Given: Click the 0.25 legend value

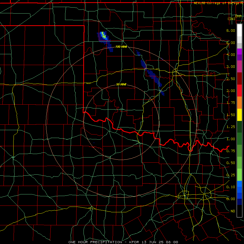Looking at the screenshot, I should 231,175.
